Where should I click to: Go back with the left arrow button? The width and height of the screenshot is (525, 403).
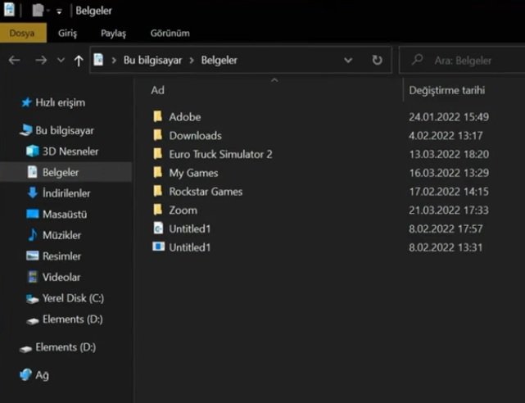pos(15,61)
